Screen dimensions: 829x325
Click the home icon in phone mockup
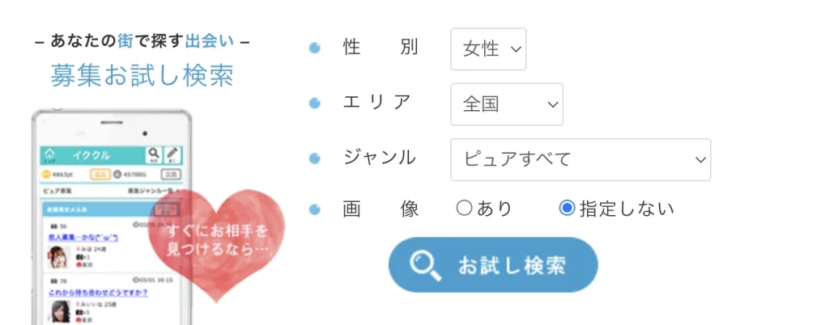pos(49,154)
